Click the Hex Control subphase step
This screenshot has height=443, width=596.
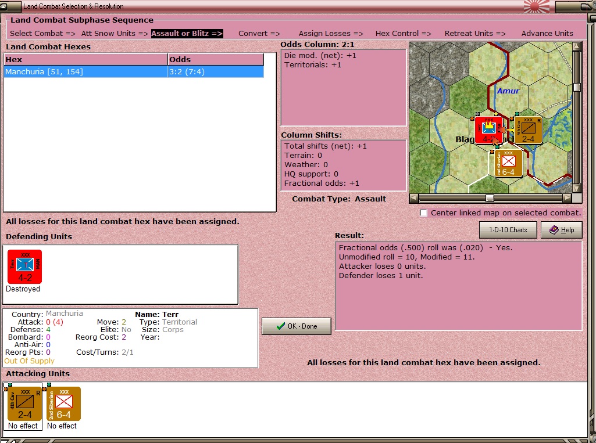coord(404,34)
